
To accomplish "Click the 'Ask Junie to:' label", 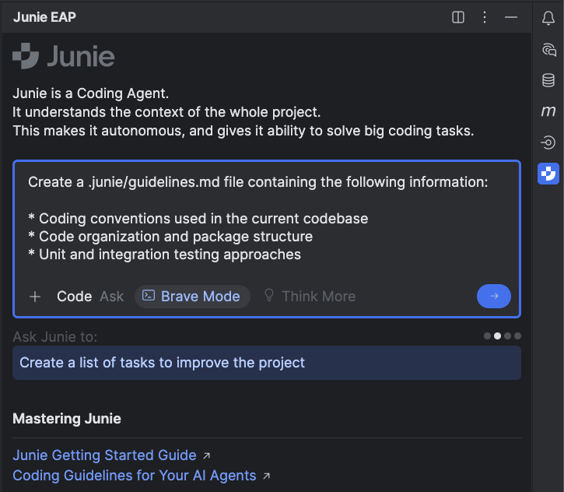I will 55,337.
